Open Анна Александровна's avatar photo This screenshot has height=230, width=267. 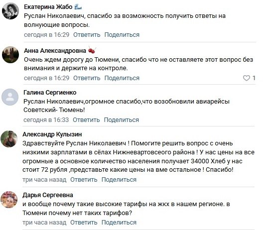10,55
